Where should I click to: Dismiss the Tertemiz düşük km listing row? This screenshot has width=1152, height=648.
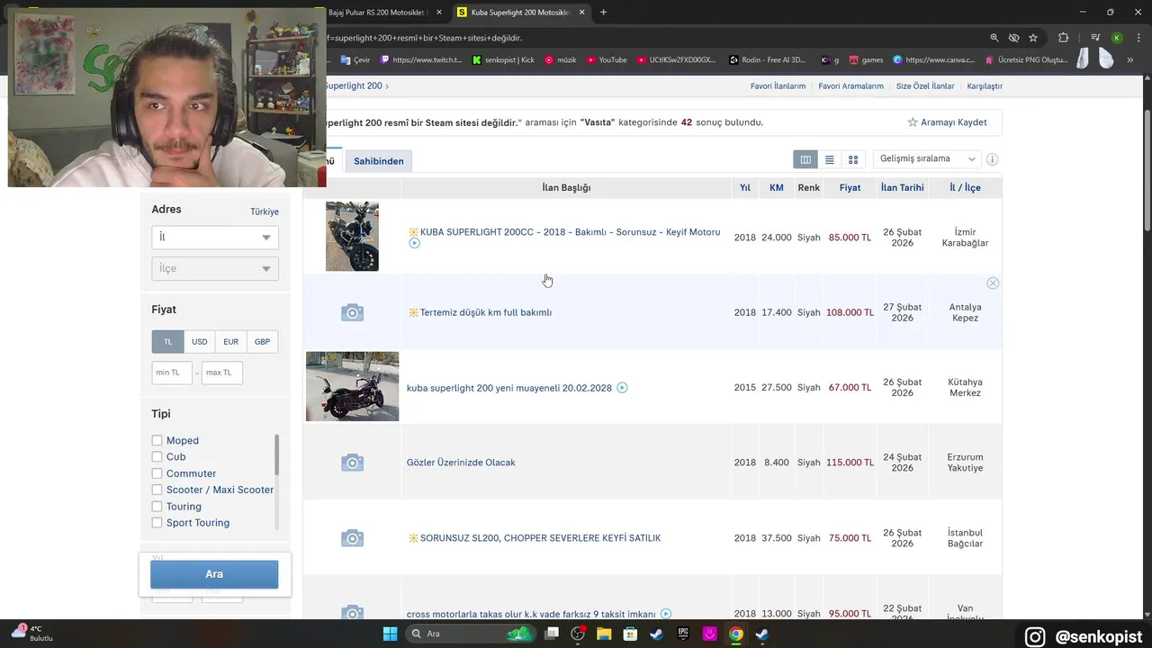(993, 283)
